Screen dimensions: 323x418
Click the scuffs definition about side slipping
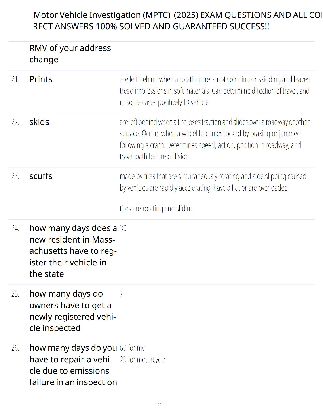tap(213, 182)
